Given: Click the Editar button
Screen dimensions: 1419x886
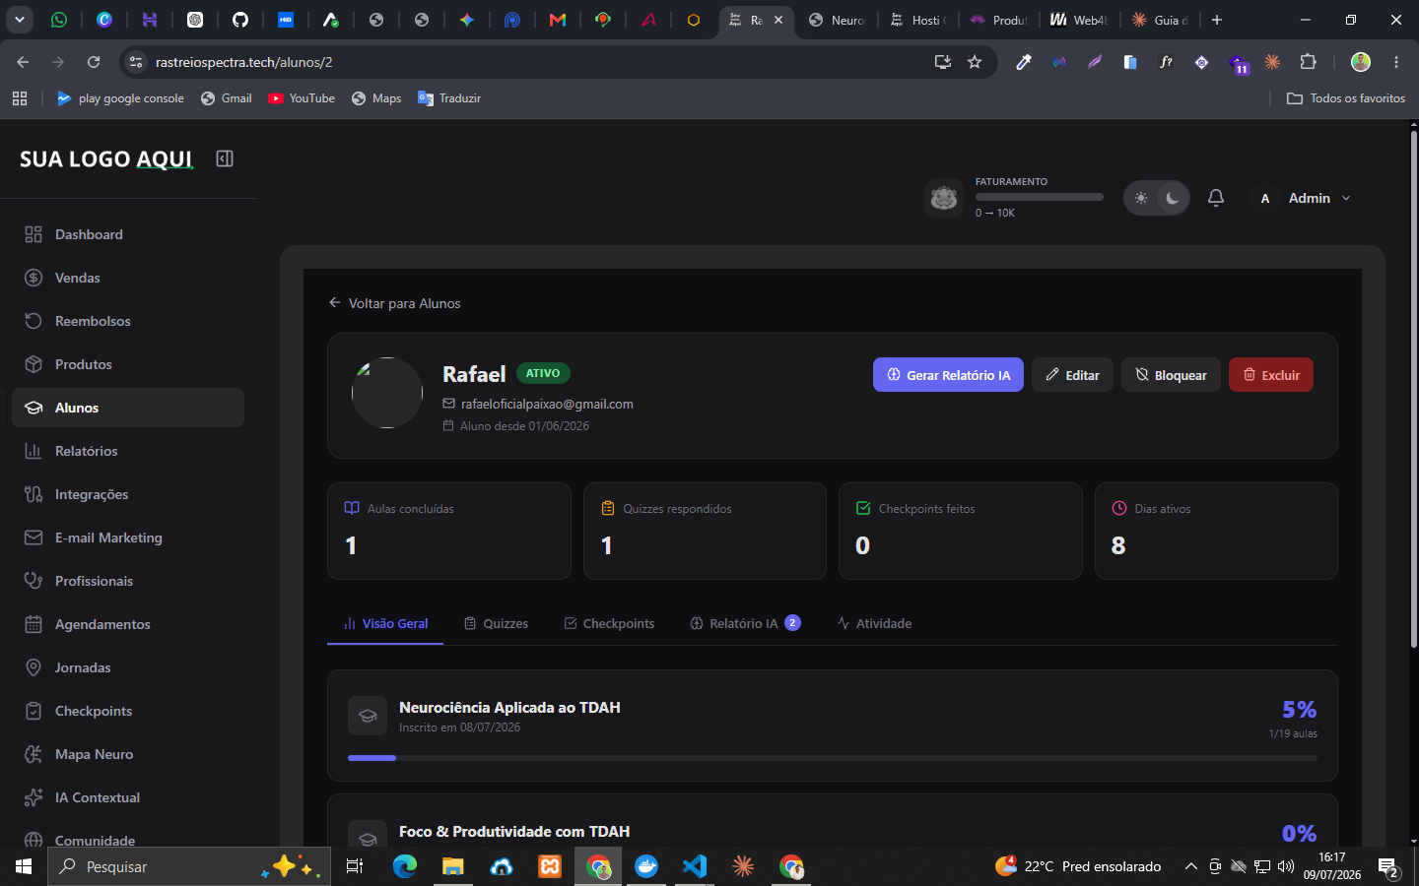Looking at the screenshot, I should pyautogui.click(x=1072, y=375).
